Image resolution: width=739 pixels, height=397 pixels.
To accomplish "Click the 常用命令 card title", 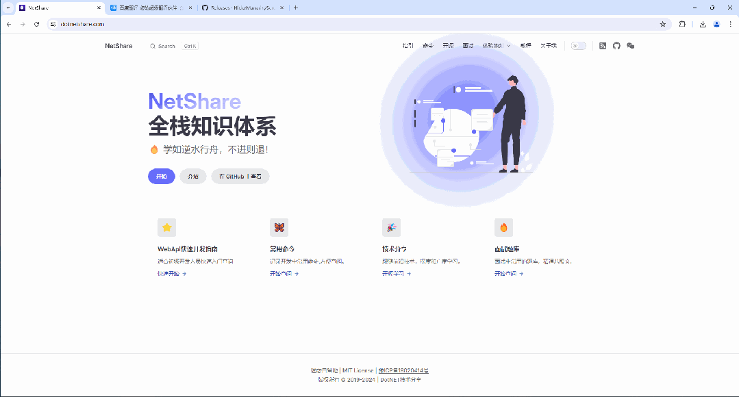I will click(282, 249).
